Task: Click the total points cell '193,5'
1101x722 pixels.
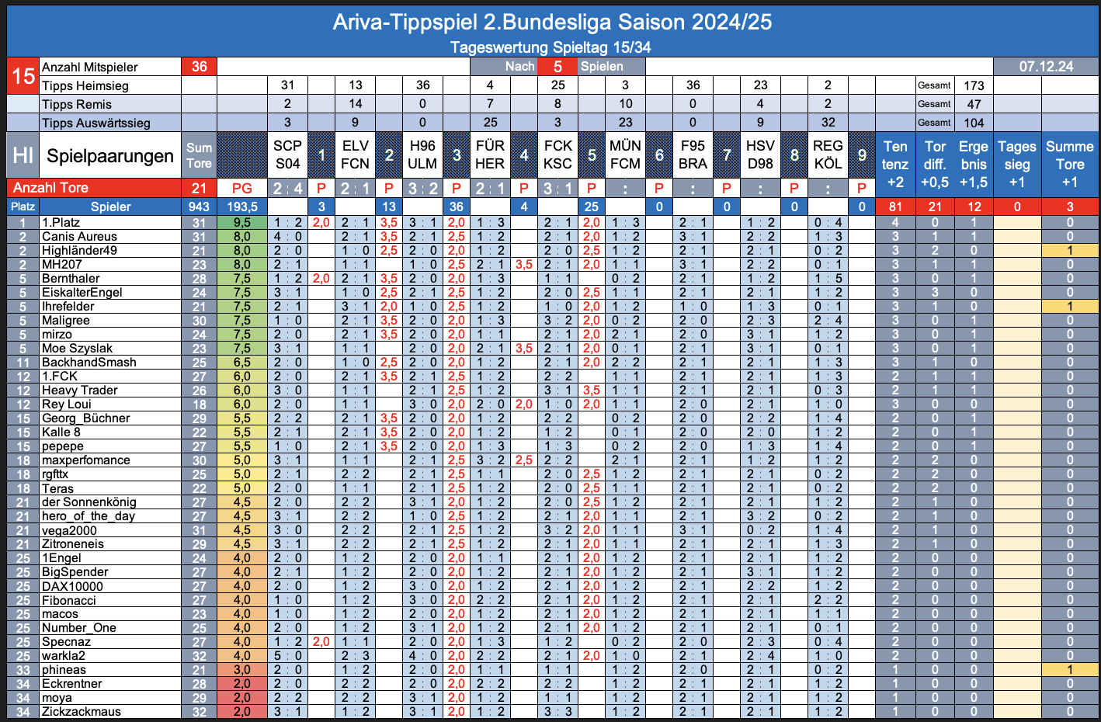Action: [242, 207]
